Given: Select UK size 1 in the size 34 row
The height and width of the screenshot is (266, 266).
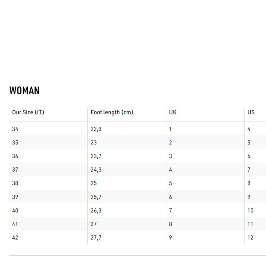Looking at the screenshot, I should [171, 129].
